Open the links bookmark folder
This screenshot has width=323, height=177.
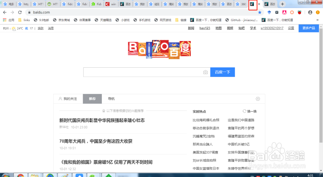24,20
